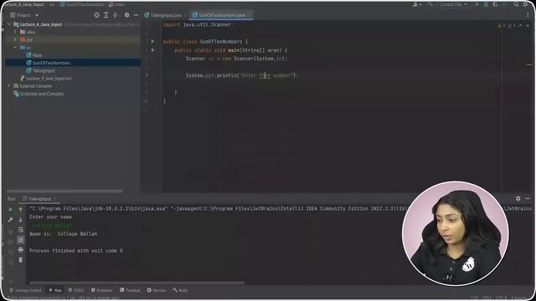The image size is (536, 301).
Task: Click the System.out.println code line
Action: [x=242, y=75]
